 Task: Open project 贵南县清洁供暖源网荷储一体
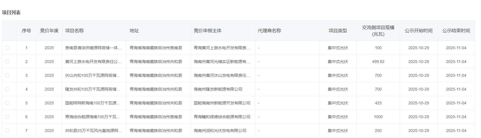pos(93,48)
